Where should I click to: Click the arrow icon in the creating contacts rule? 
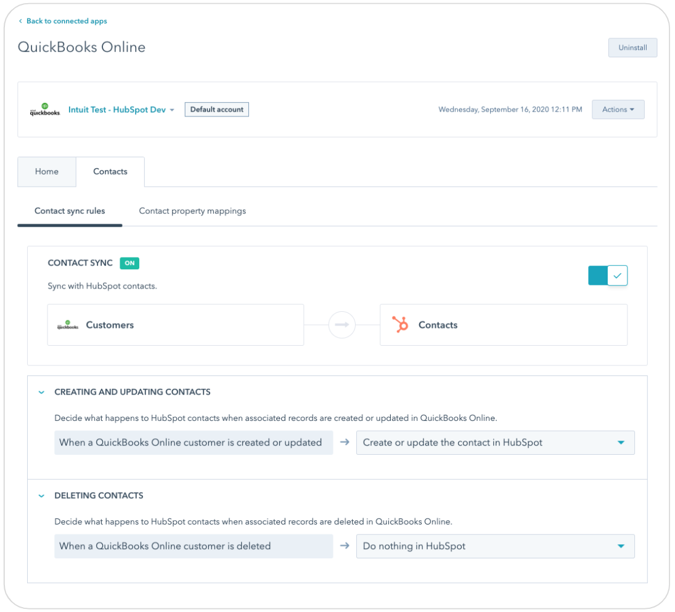click(343, 442)
